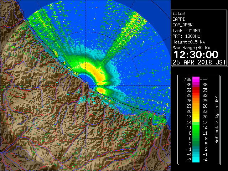The image size is (228, 171).
Task: Select the CAPPI product label
Action: point(178,19)
